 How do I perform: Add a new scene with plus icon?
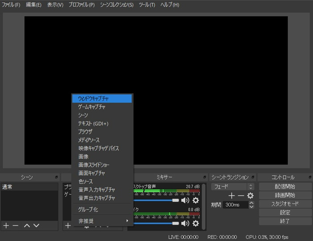click(6, 226)
